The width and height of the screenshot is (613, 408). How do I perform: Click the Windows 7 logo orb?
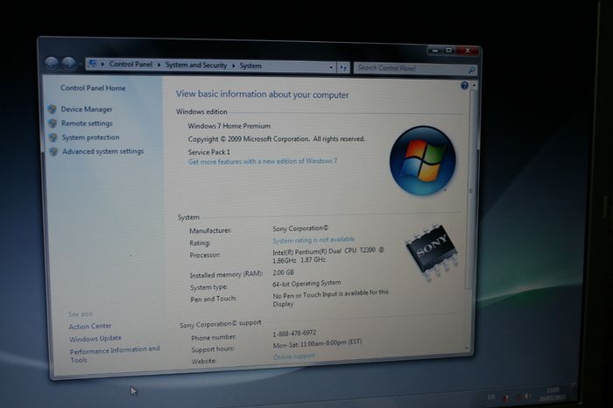click(x=423, y=160)
